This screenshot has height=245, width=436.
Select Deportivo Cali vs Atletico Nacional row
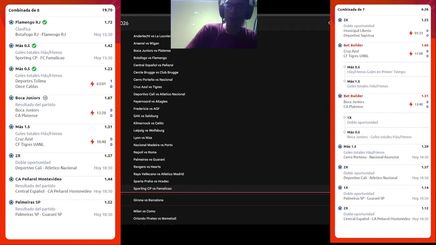pos(159,94)
